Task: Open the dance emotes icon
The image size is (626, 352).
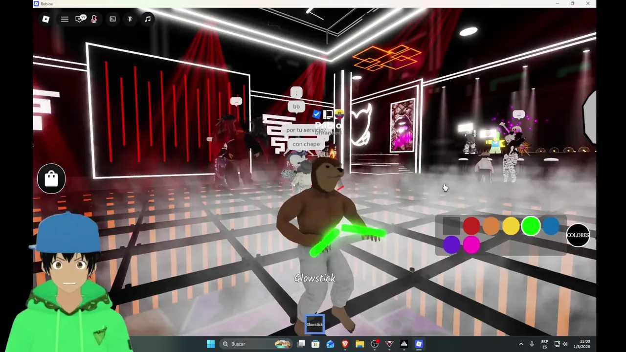Action: pos(130,19)
